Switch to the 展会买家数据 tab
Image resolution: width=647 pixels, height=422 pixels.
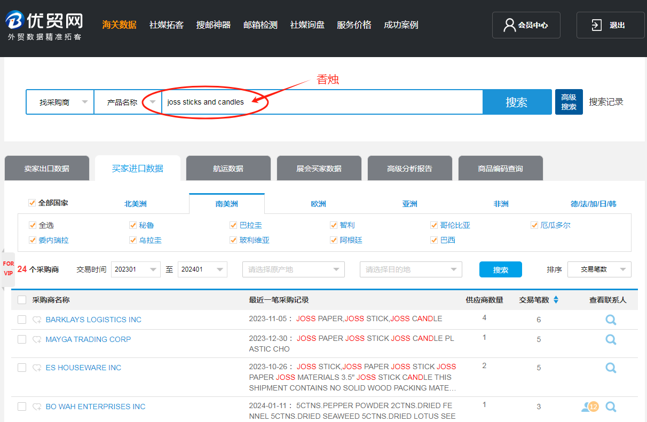[319, 169]
